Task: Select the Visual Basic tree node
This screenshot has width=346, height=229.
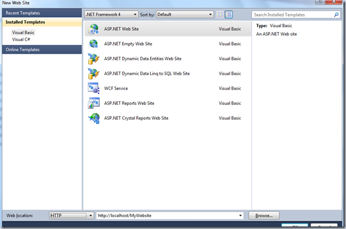Action: 23,32
